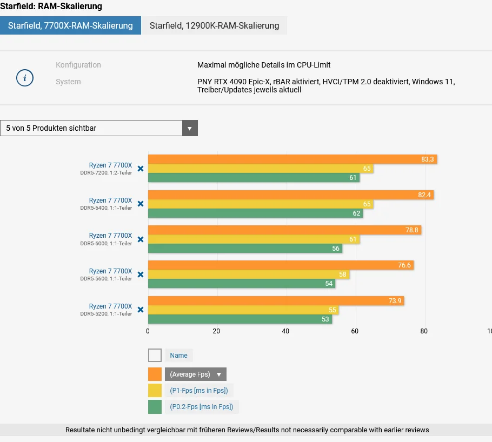492x442 pixels.
Task: Open Ryzen 7 7700X DDR5-5600 product link
Action: tap(110, 271)
